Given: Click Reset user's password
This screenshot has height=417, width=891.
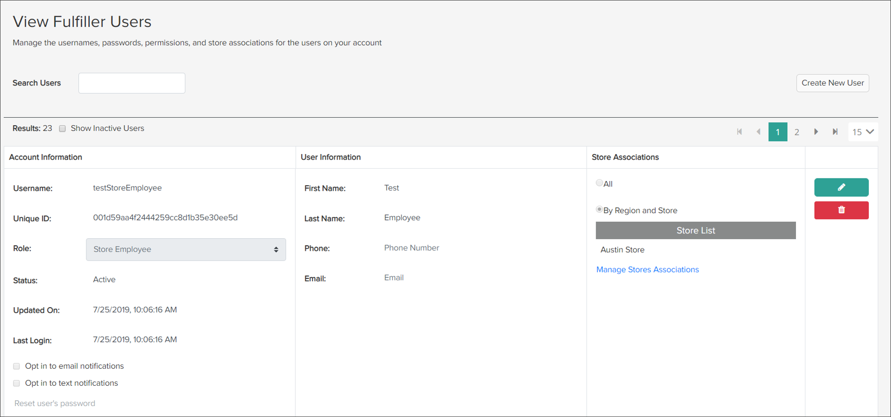Looking at the screenshot, I should [54, 403].
